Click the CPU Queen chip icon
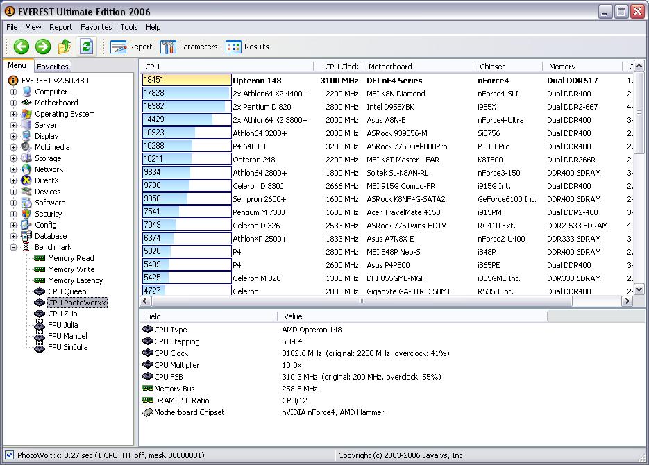 point(40,291)
